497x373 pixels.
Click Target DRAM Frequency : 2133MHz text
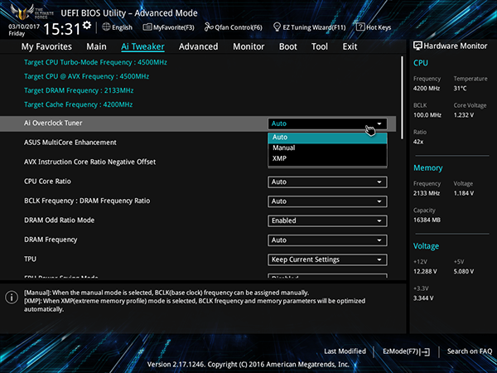tap(79, 90)
